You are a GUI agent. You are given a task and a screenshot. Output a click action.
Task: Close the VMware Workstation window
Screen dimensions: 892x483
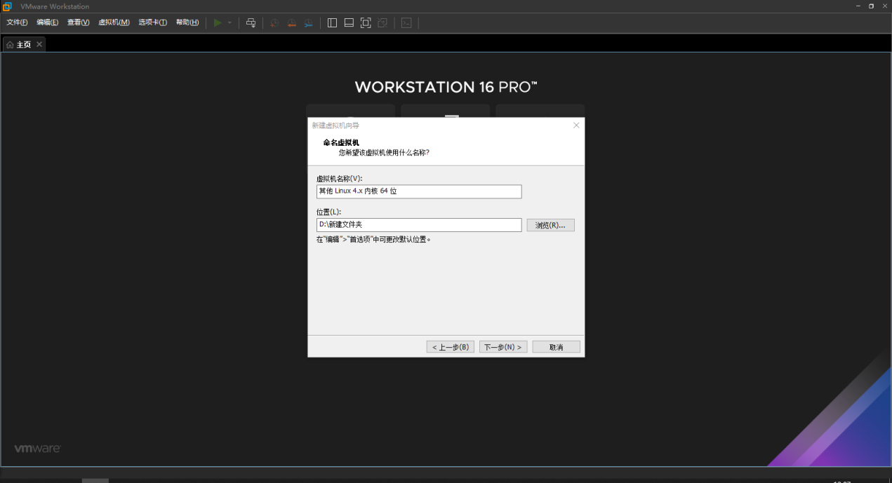(885, 6)
